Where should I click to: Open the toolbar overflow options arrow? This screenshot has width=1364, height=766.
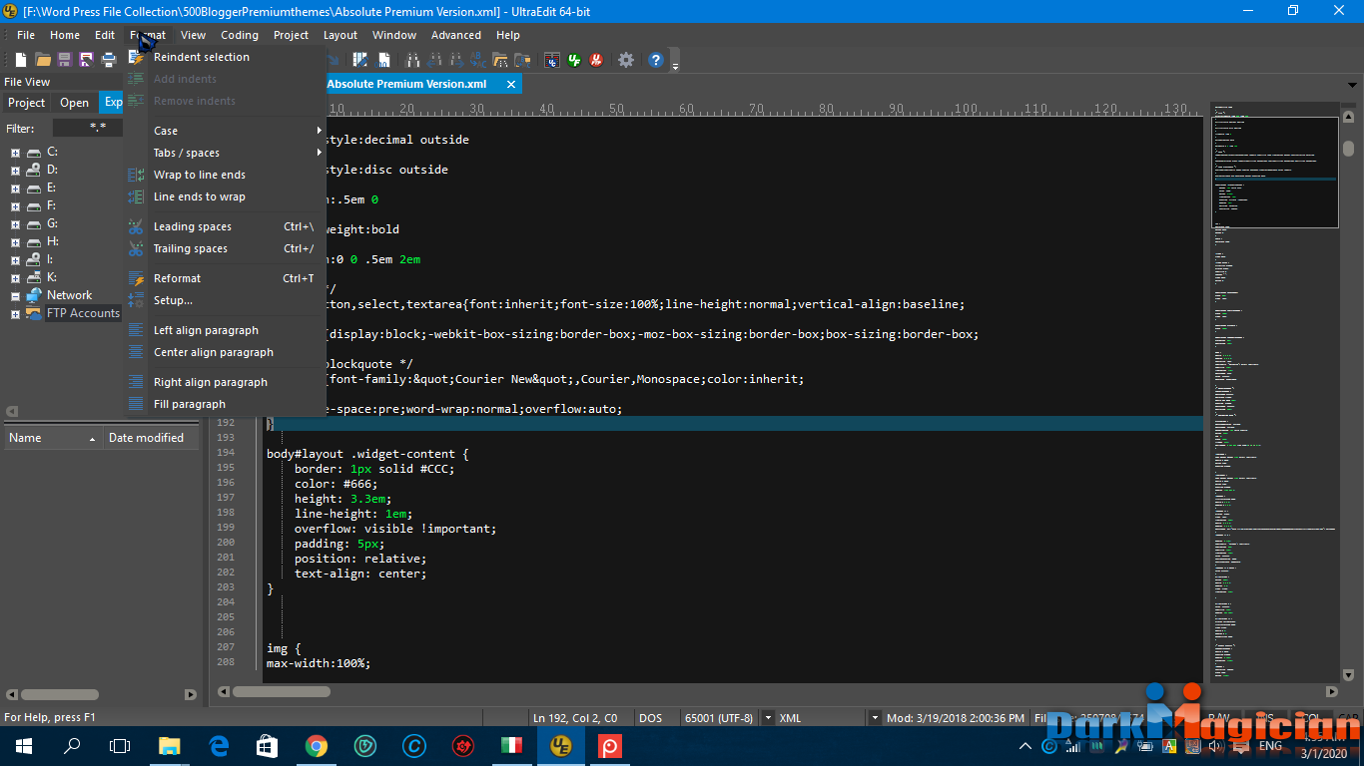point(676,66)
